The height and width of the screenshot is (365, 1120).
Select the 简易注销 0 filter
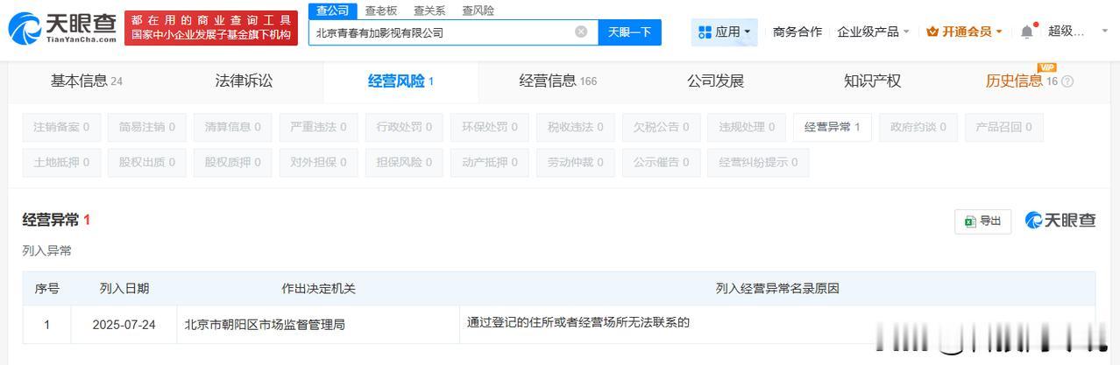pyautogui.click(x=147, y=127)
